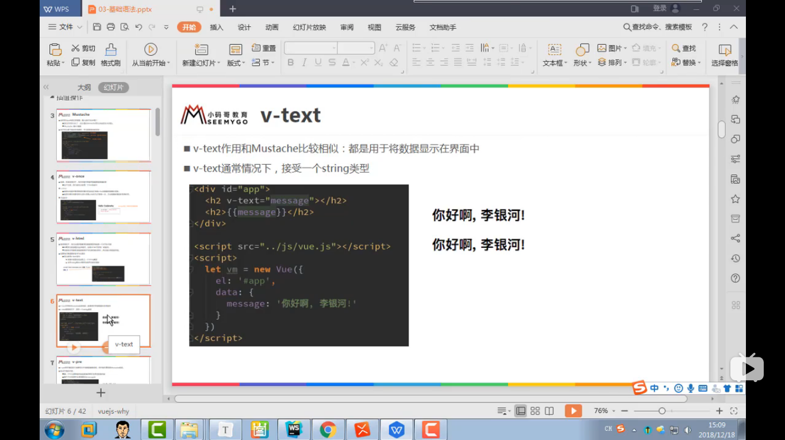The height and width of the screenshot is (440, 785).
Task: Open the Review (审阅) ribbon tab
Action: pyautogui.click(x=347, y=27)
